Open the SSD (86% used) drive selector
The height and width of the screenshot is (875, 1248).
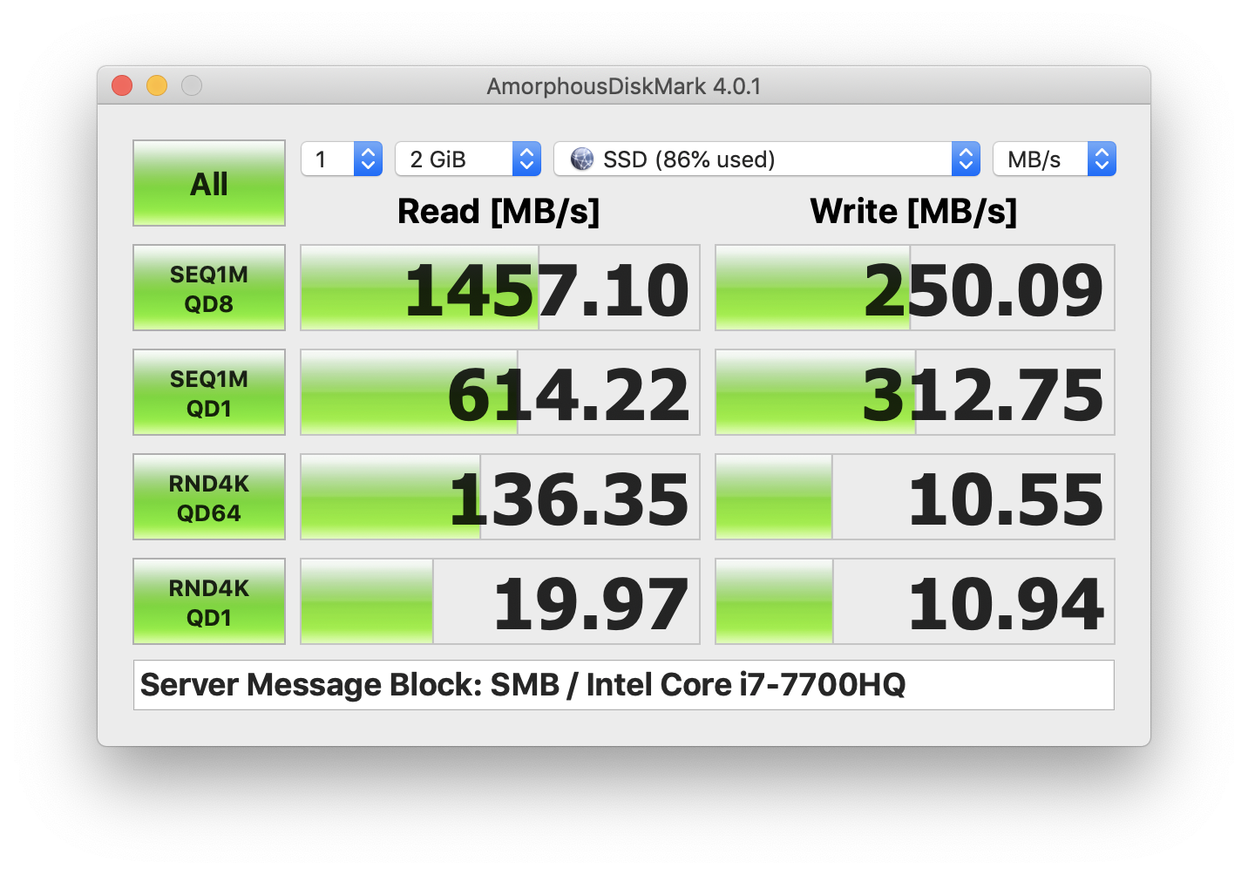tap(767, 159)
